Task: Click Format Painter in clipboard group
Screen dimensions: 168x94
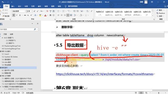Action: tap(6, 16)
